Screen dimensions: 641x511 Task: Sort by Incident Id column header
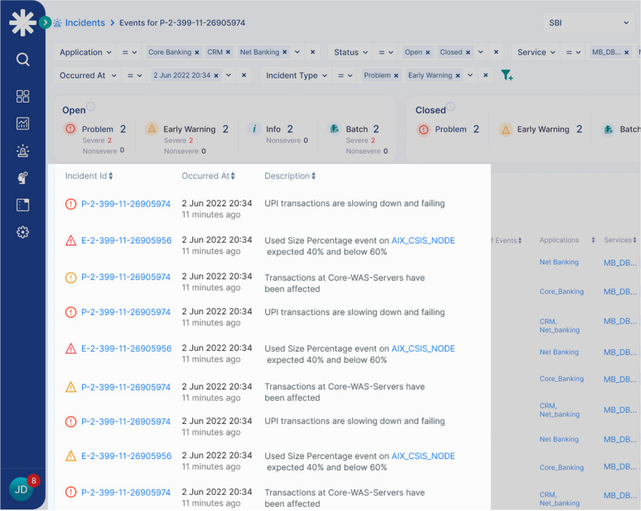(89, 176)
